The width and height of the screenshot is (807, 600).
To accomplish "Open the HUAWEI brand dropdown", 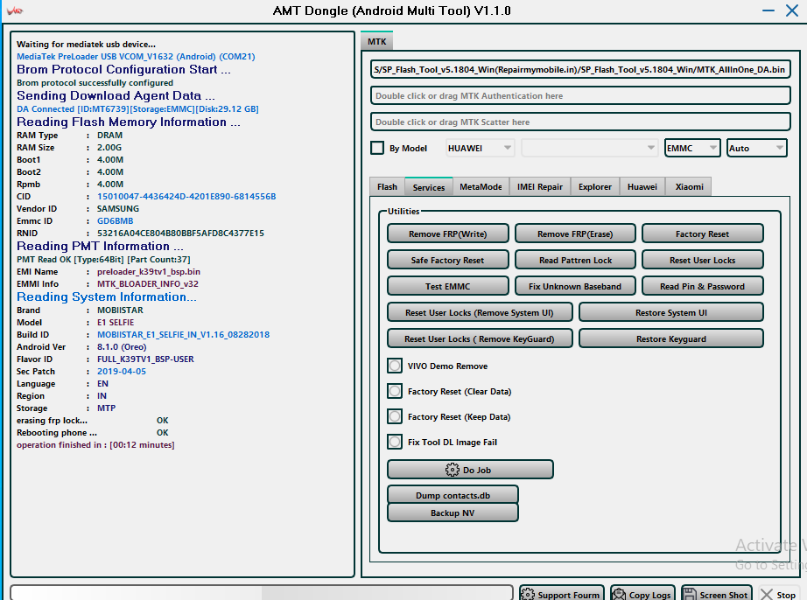I will click(481, 149).
